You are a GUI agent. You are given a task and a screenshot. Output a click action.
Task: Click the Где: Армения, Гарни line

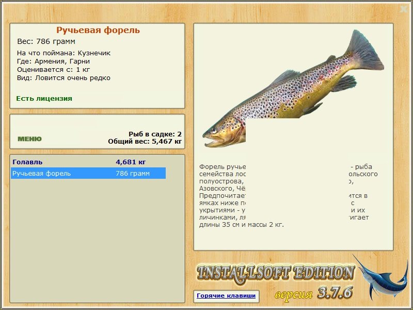tap(54, 61)
